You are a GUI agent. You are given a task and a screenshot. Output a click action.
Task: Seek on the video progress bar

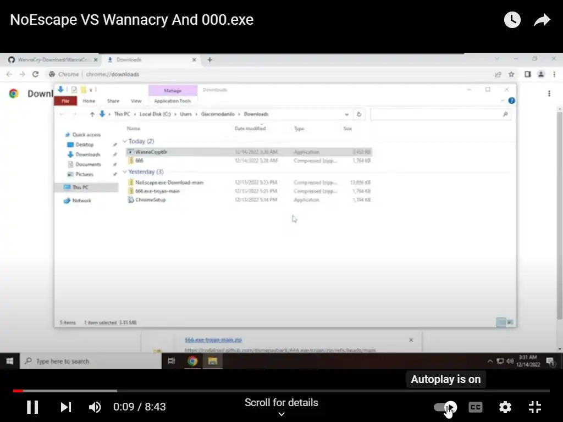pyautogui.click(x=281, y=391)
